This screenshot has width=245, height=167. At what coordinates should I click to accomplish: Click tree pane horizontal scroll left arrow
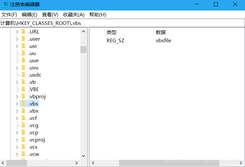tap(3, 163)
